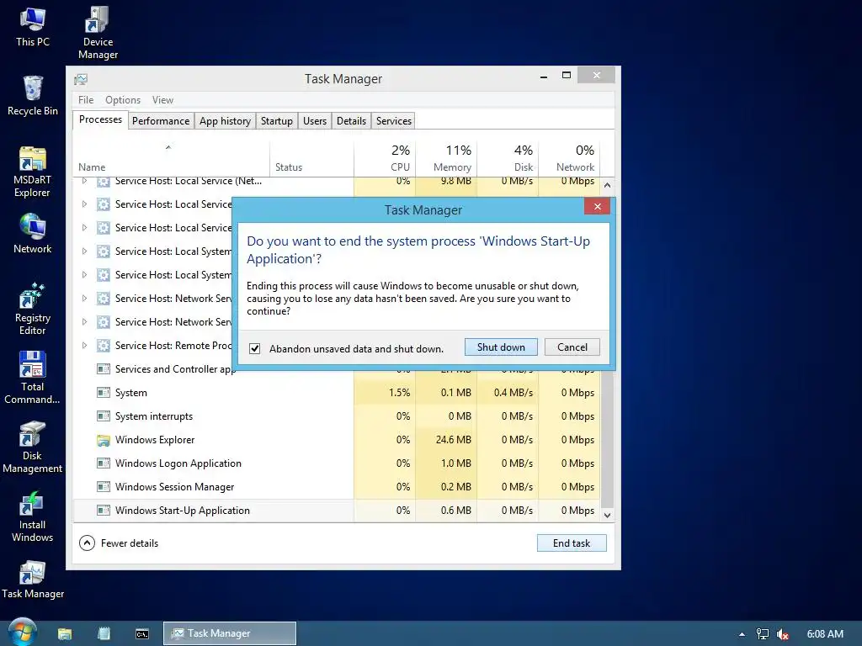
Task: Click the Task Manager title bar icon
Action: 81,79
